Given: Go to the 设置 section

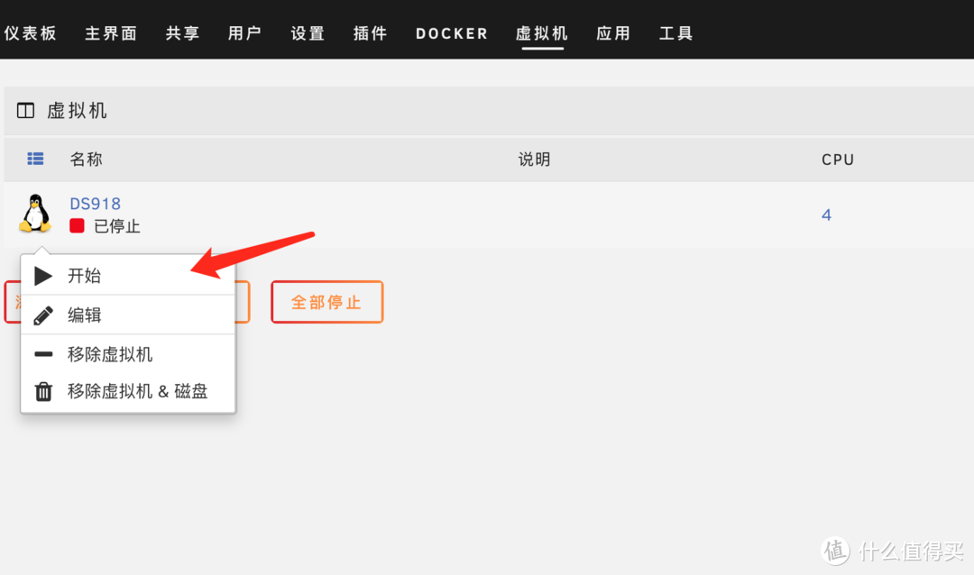Looking at the screenshot, I should tap(307, 33).
